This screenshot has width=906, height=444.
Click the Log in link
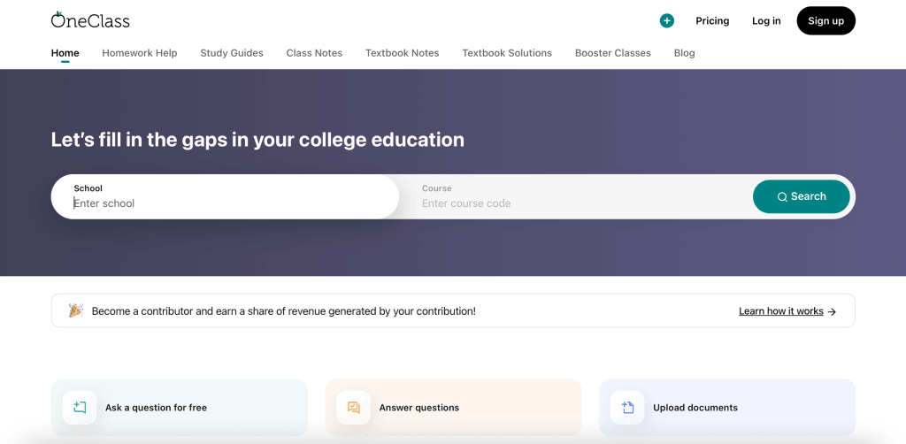click(766, 21)
